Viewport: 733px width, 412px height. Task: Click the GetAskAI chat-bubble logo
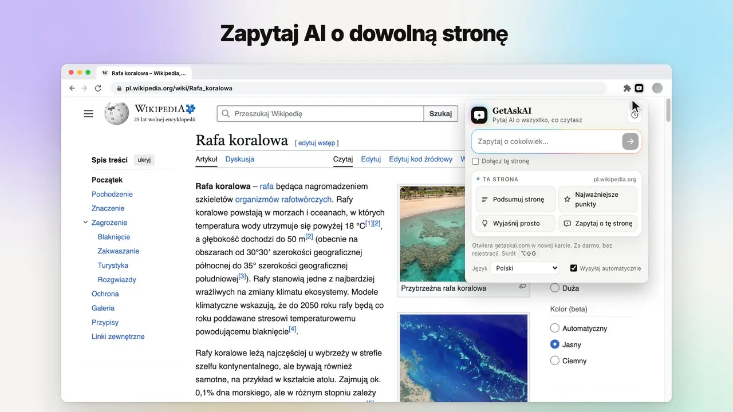[479, 115]
